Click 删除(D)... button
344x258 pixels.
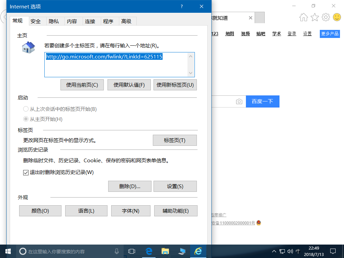tap(130, 186)
